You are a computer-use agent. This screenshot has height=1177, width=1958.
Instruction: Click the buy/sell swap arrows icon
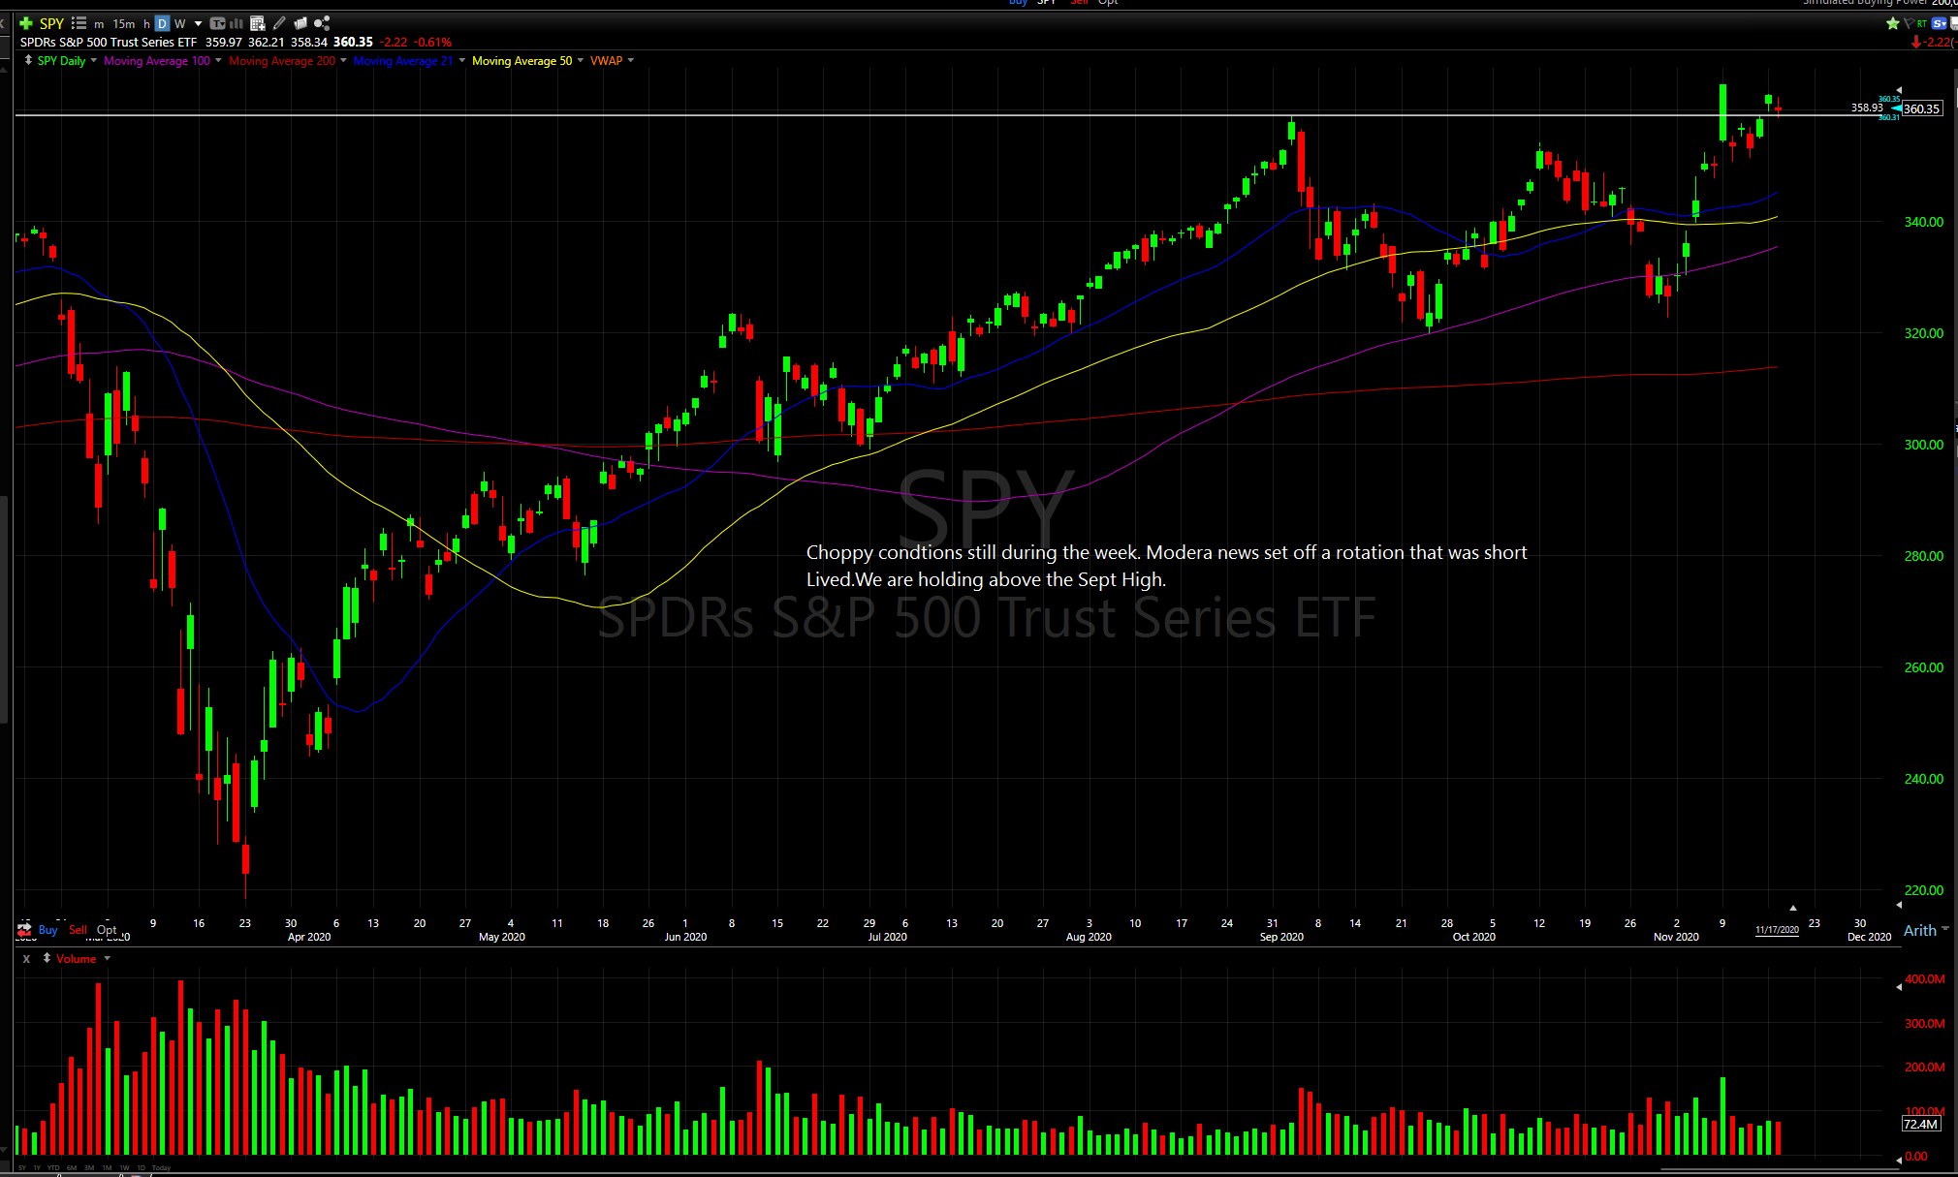pyautogui.click(x=24, y=930)
